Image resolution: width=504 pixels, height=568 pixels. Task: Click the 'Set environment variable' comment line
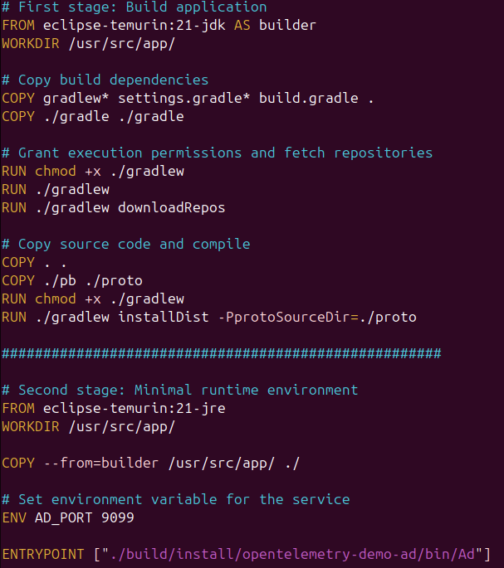click(175, 499)
